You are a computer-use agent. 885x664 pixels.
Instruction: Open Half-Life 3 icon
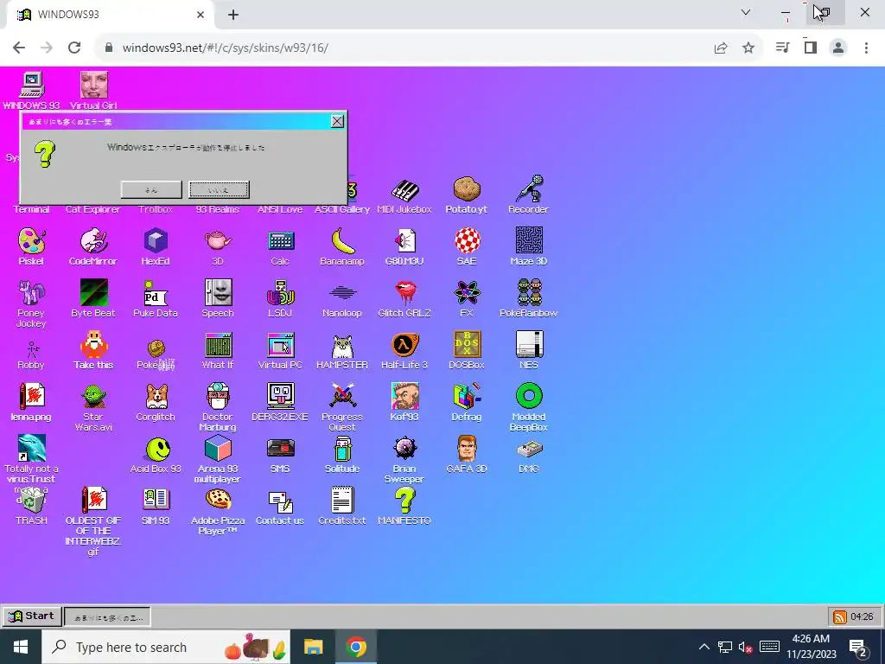[404, 345]
